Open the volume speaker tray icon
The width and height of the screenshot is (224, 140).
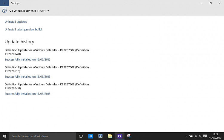coord(200,136)
